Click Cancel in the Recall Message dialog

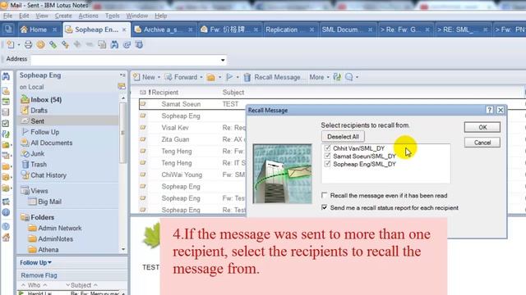click(x=482, y=143)
